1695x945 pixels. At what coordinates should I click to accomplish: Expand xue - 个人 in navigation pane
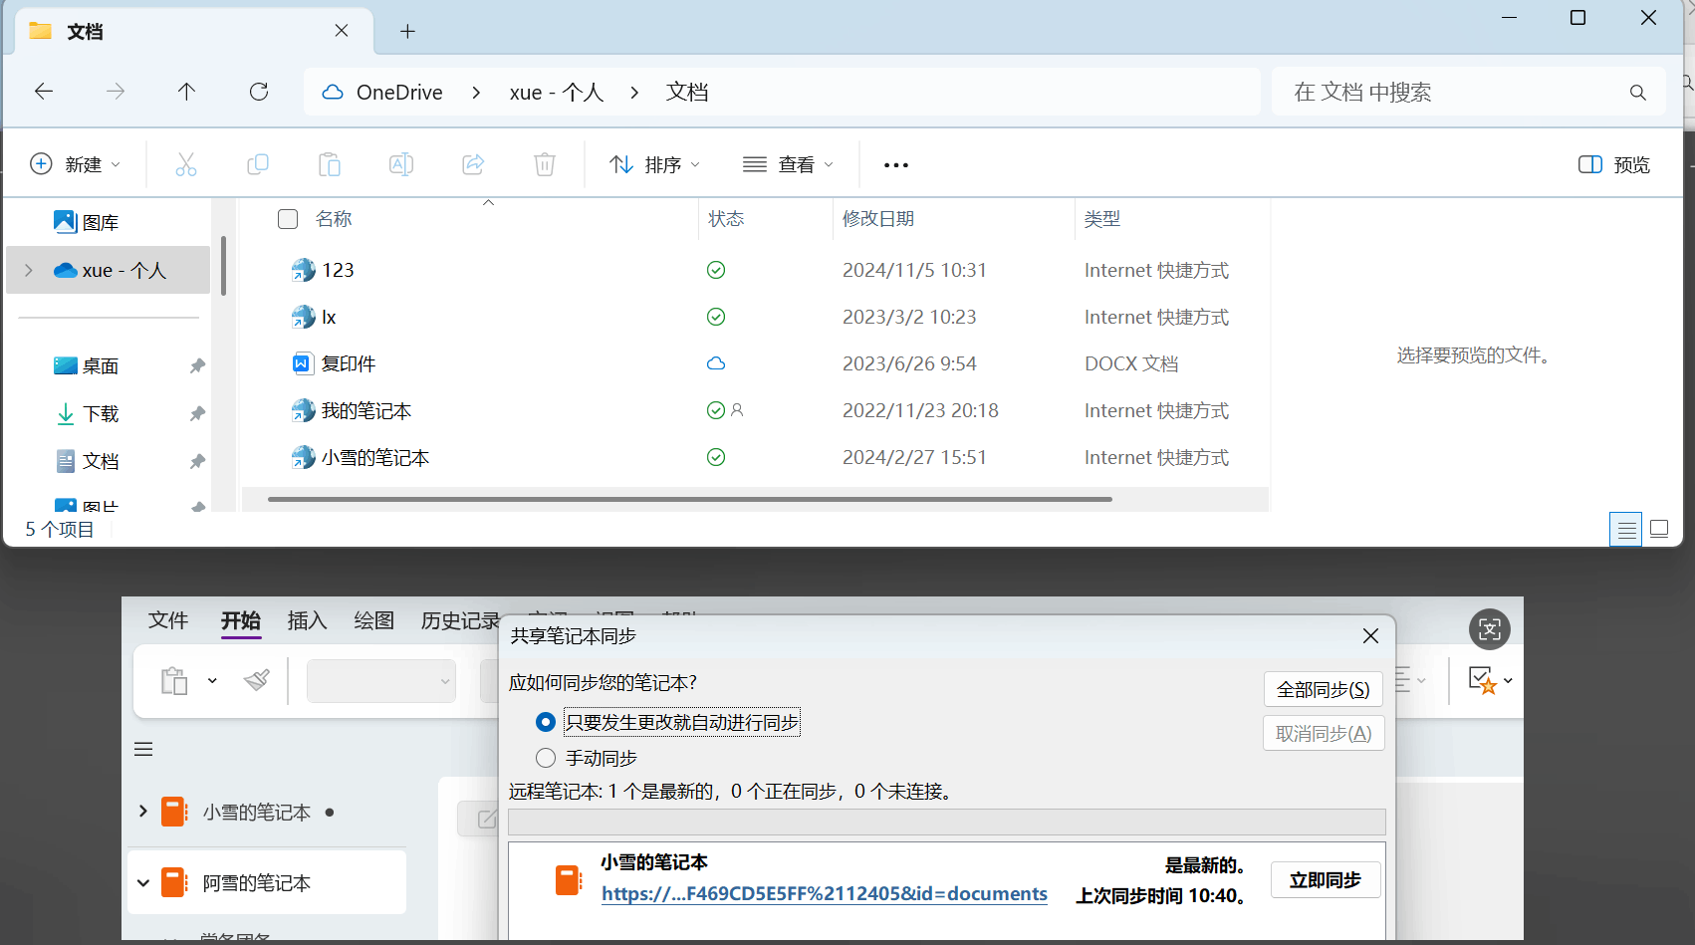pos(29,270)
